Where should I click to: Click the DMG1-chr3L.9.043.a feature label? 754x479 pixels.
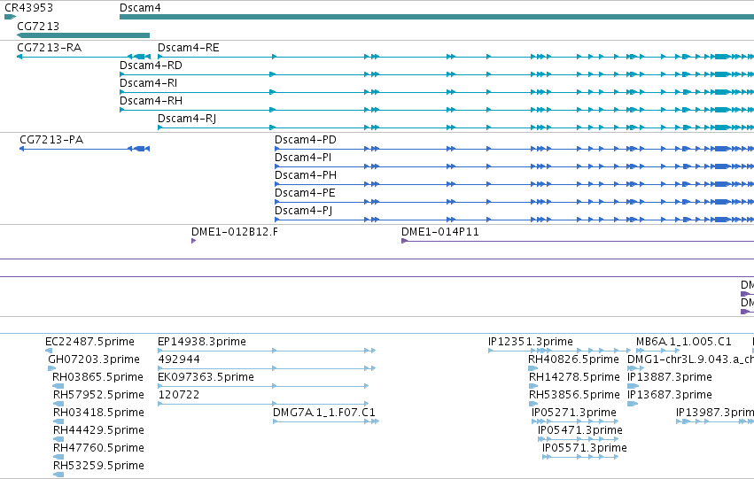coord(690,359)
